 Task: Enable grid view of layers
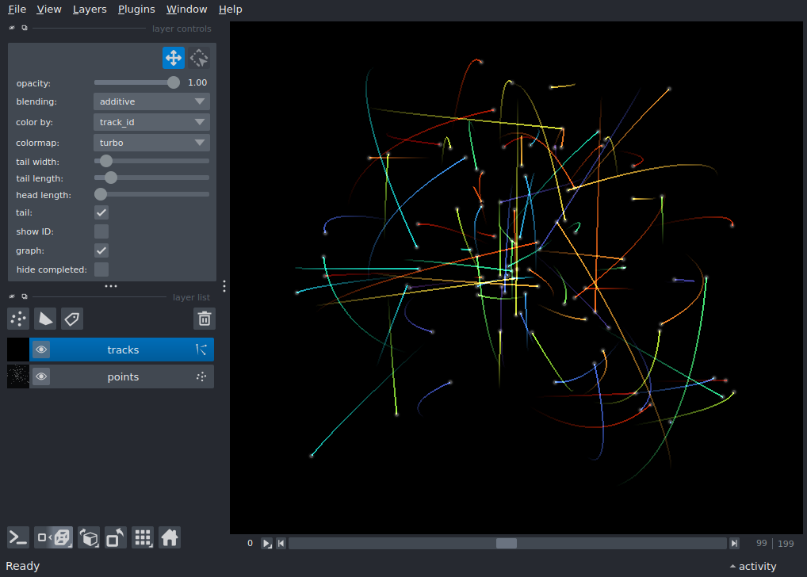point(143,537)
